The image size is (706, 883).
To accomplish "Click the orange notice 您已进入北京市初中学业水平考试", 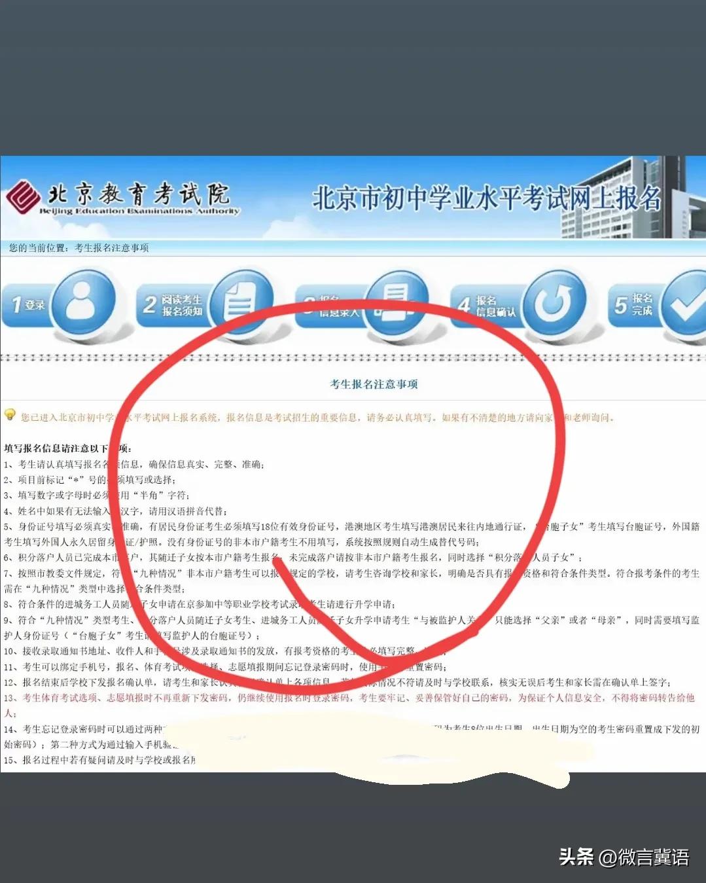I will [x=317, y=418].
